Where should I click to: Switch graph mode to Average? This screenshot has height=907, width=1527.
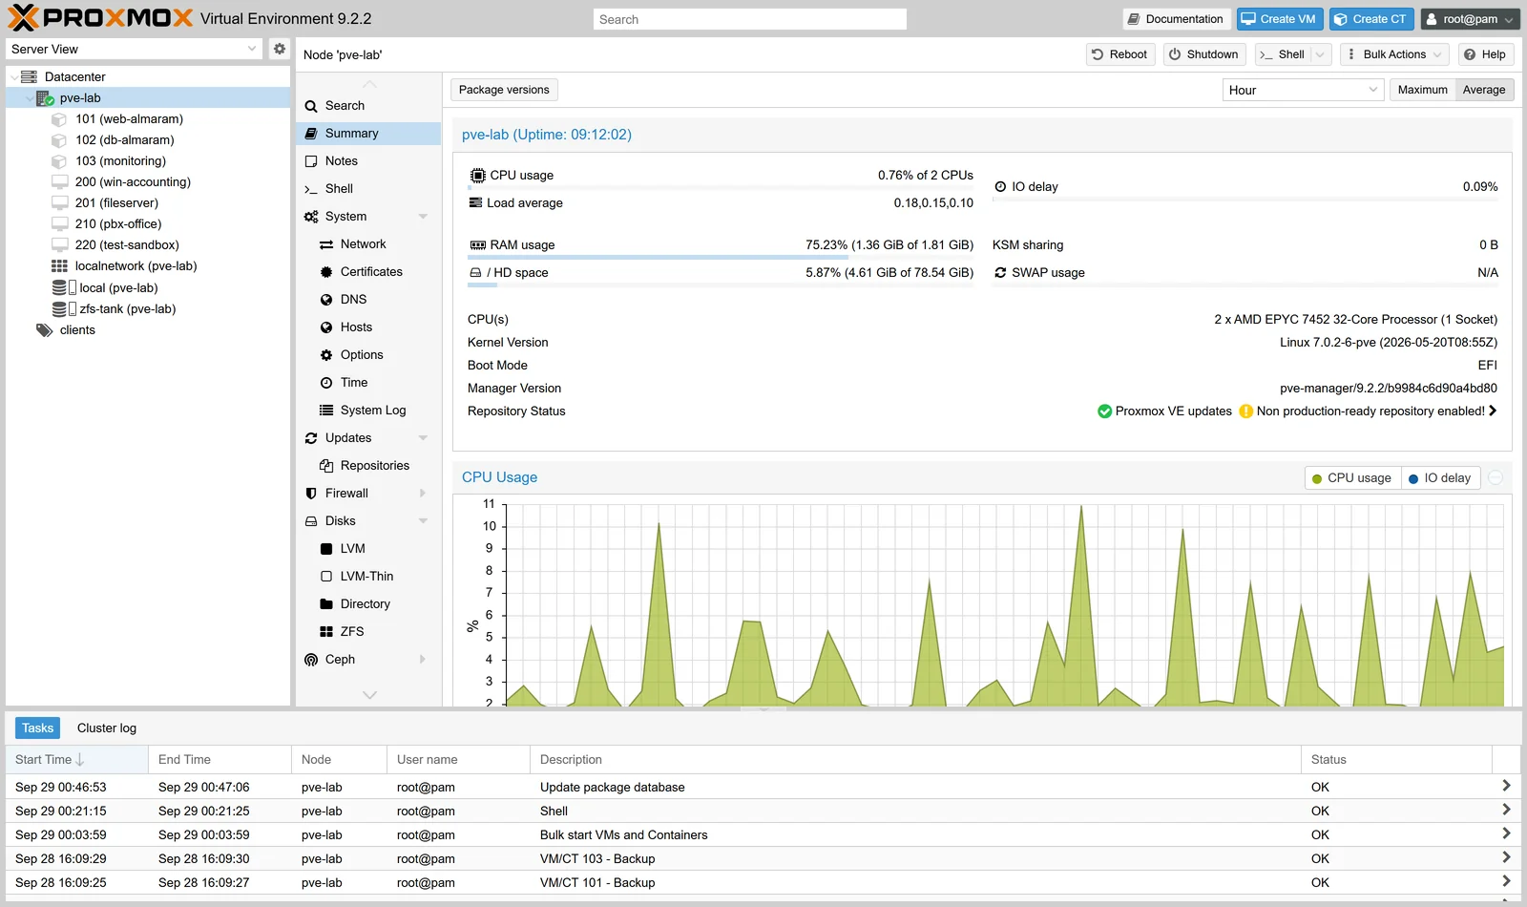[x=1484, y=90]
